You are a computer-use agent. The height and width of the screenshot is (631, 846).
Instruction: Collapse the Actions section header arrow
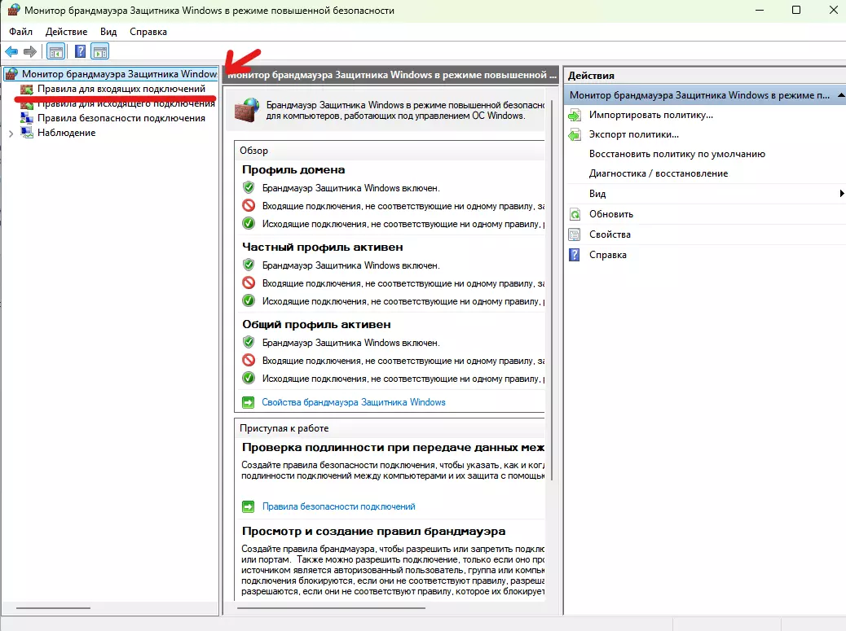(x=840, y=95)
